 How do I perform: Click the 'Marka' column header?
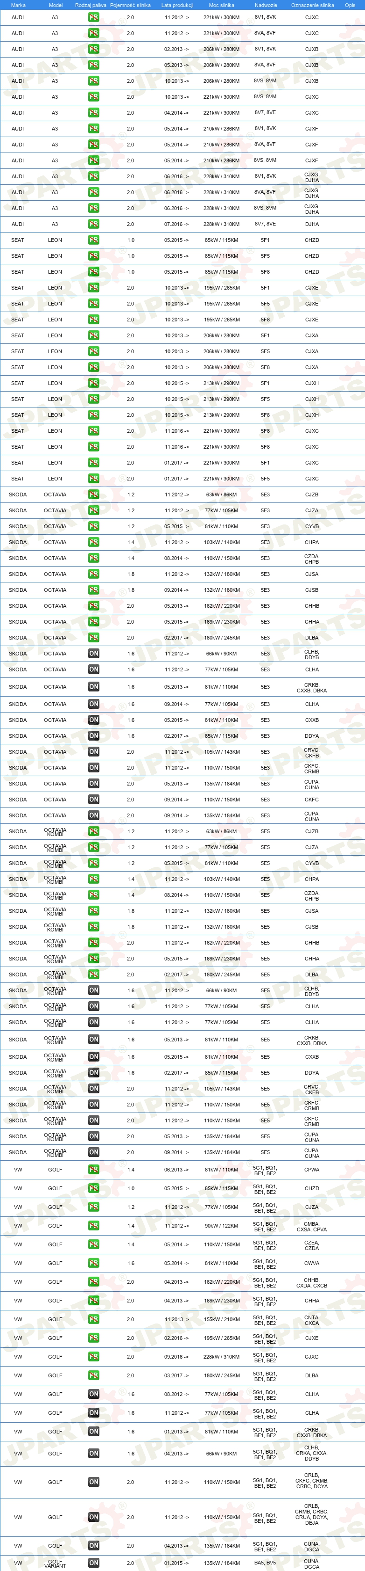click(x=18, y=5)
